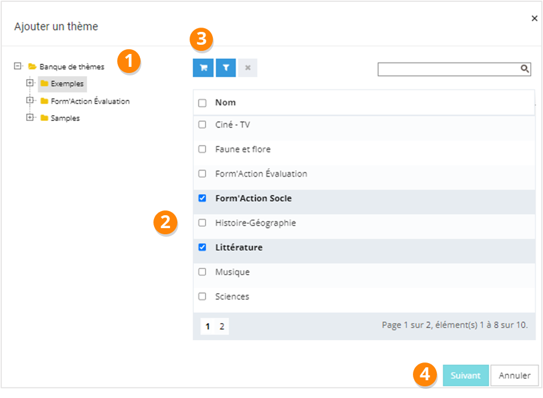Expand the Samples tree node

pos(29,117)
